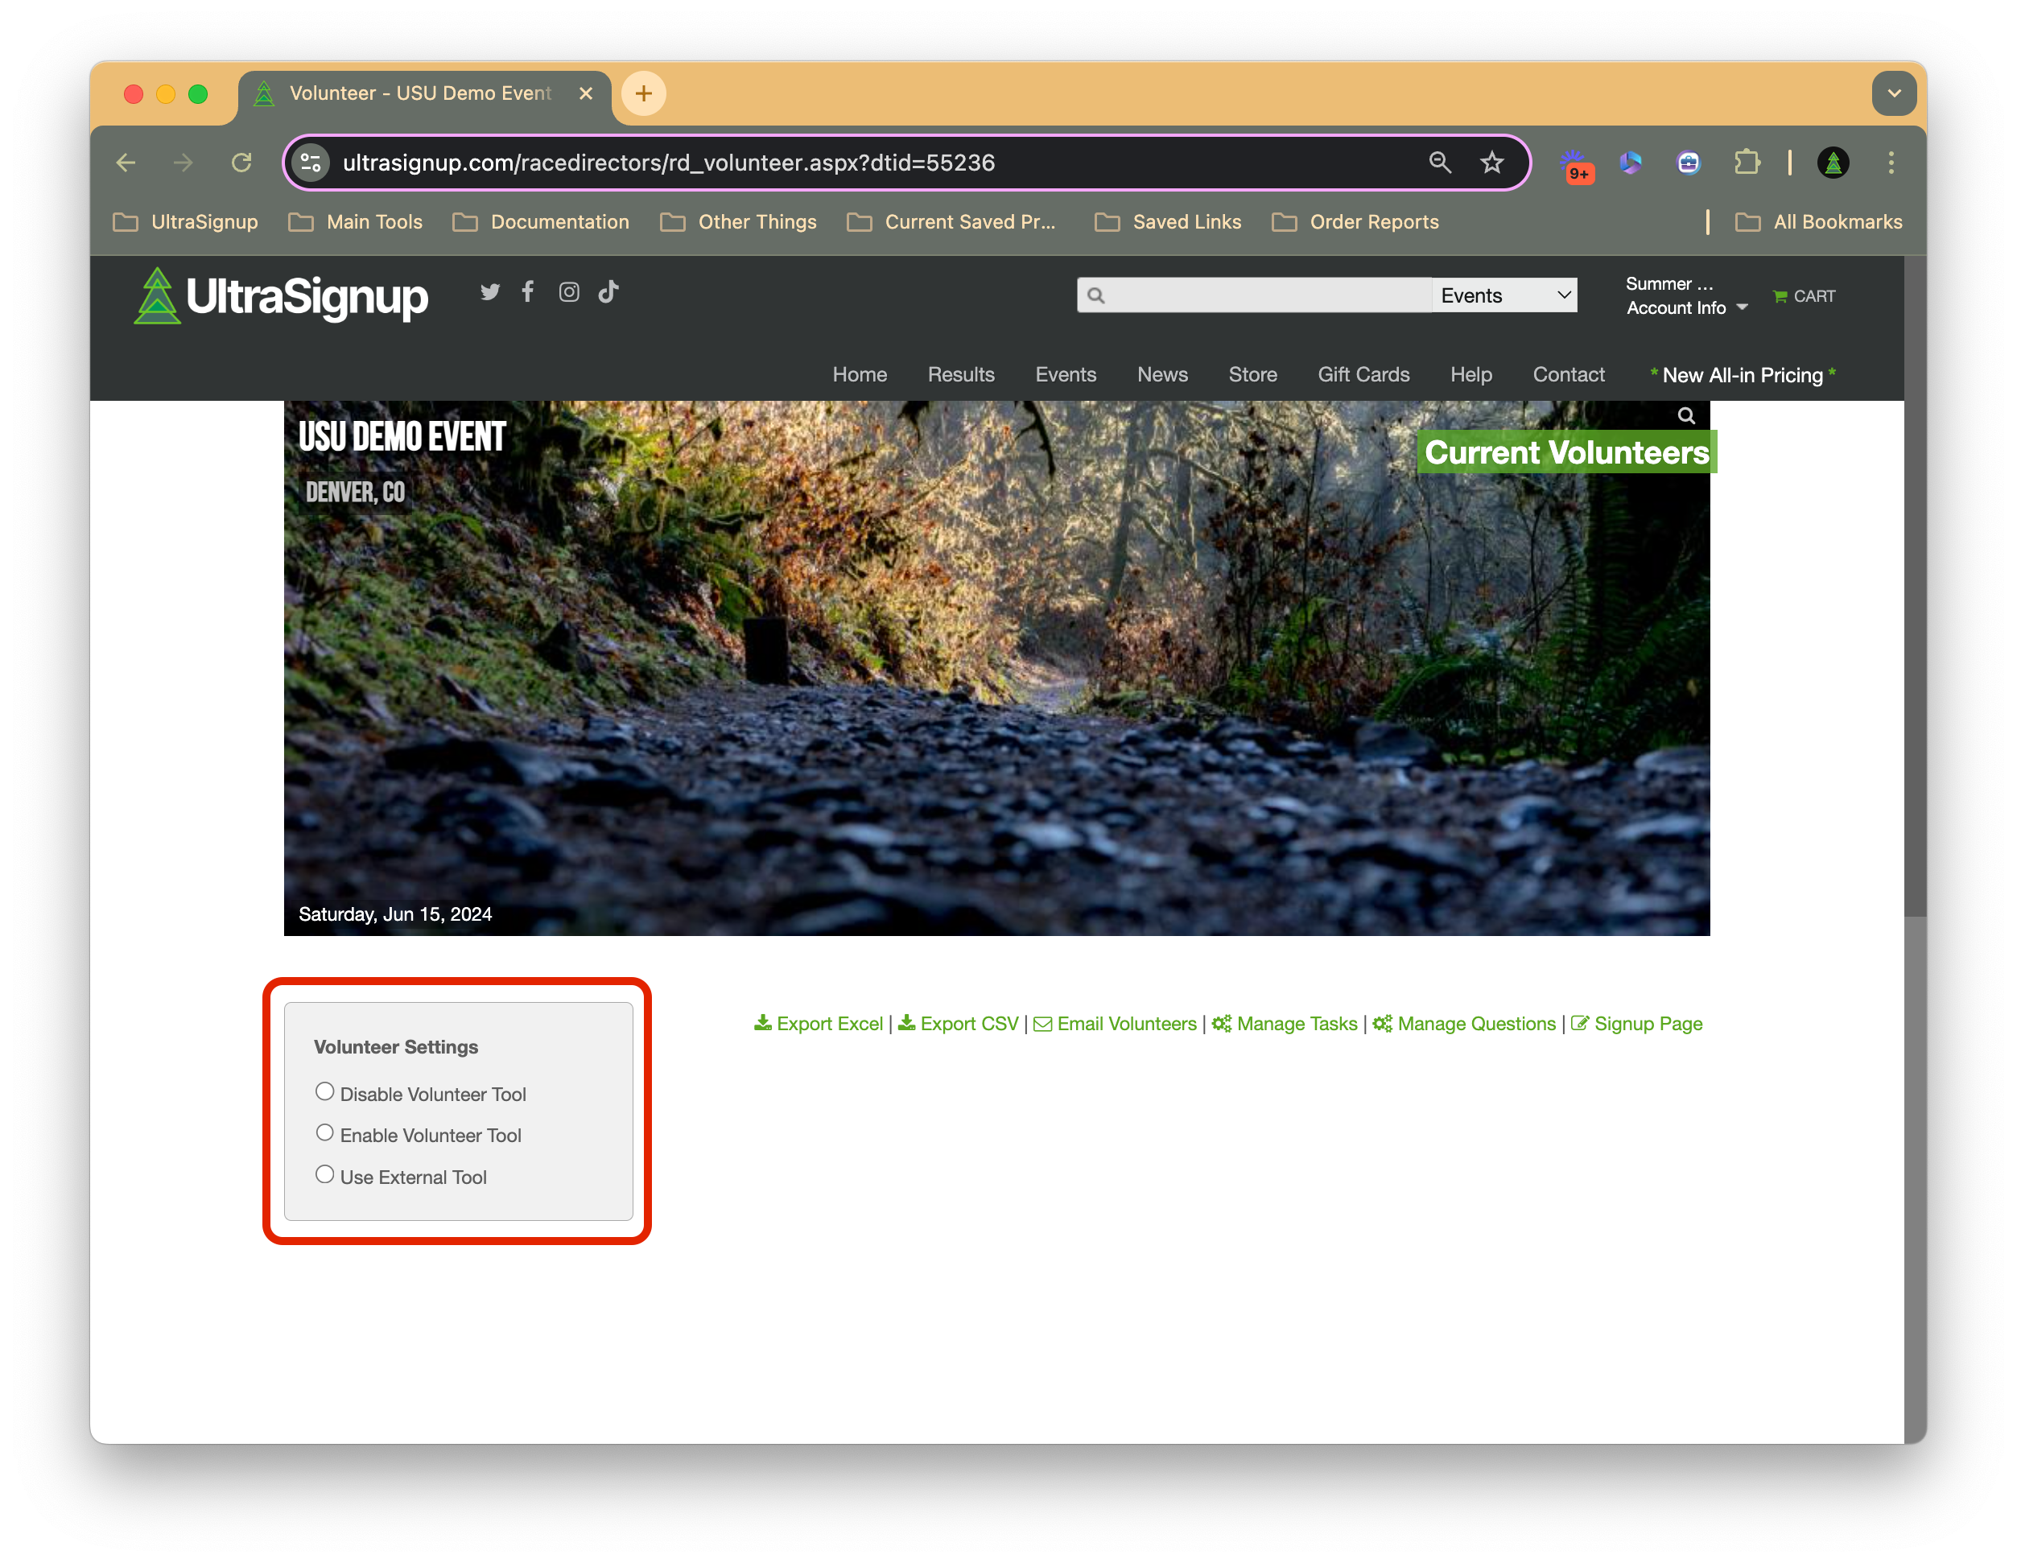Image resolution: width=2017 pixels, height=1563 pixels.
Task: Click the UltraSignup logo
Action: pos(281,295)
